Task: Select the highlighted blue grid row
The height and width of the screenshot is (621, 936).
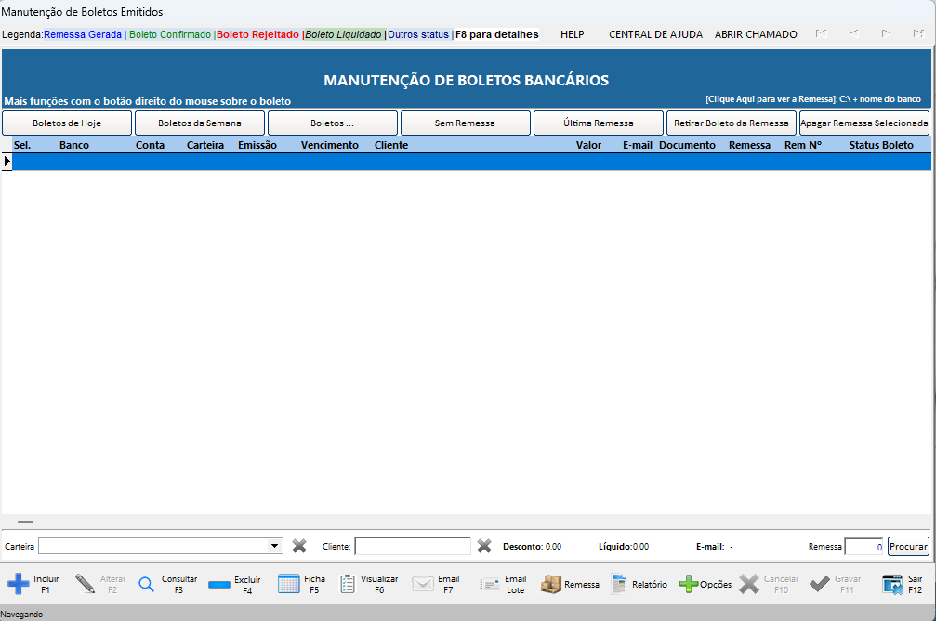Action: click(x=471, y=161)
